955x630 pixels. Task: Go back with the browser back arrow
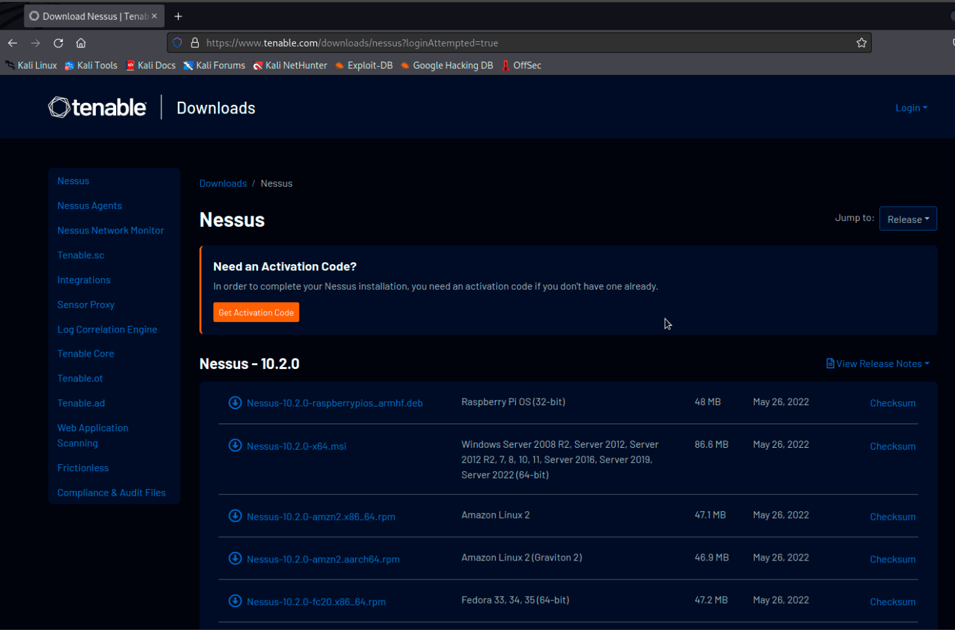click(x=12, y=43)
